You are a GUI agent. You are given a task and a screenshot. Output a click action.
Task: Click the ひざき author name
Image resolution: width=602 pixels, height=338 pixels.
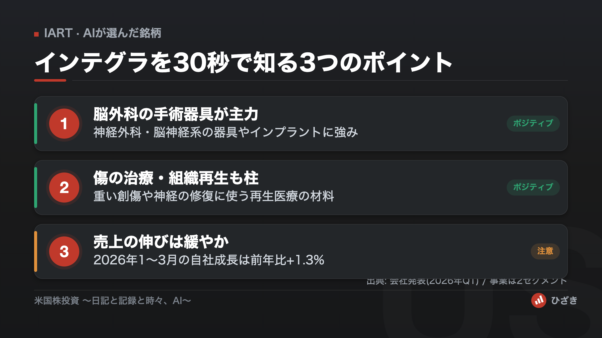(x=564, y=300)
